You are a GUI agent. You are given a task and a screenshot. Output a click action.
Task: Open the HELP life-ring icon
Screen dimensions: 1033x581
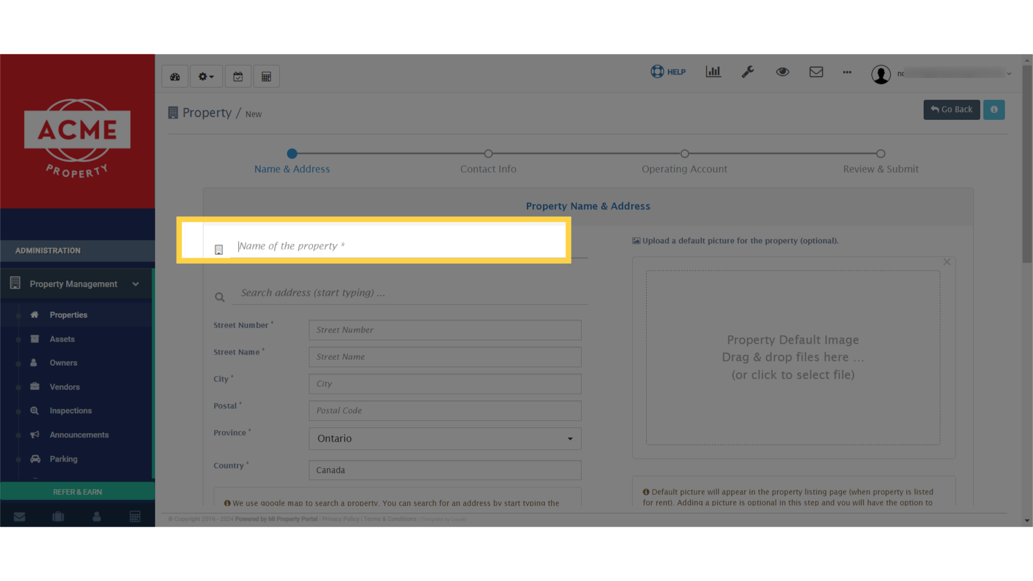coord(657,72)
